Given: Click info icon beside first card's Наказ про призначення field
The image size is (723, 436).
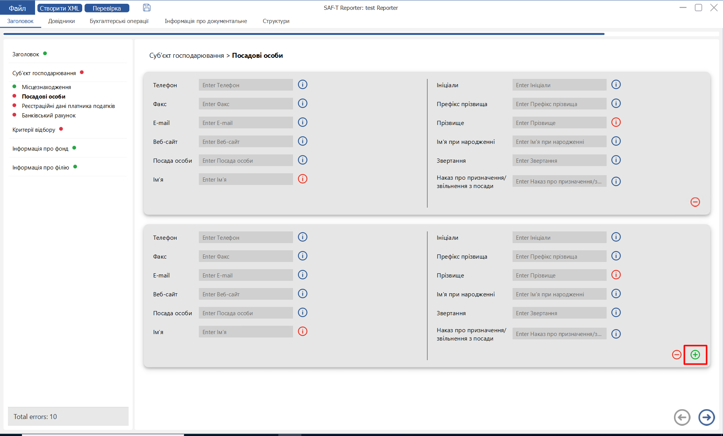Looking at the screenshot, I should tap(616, 182).
